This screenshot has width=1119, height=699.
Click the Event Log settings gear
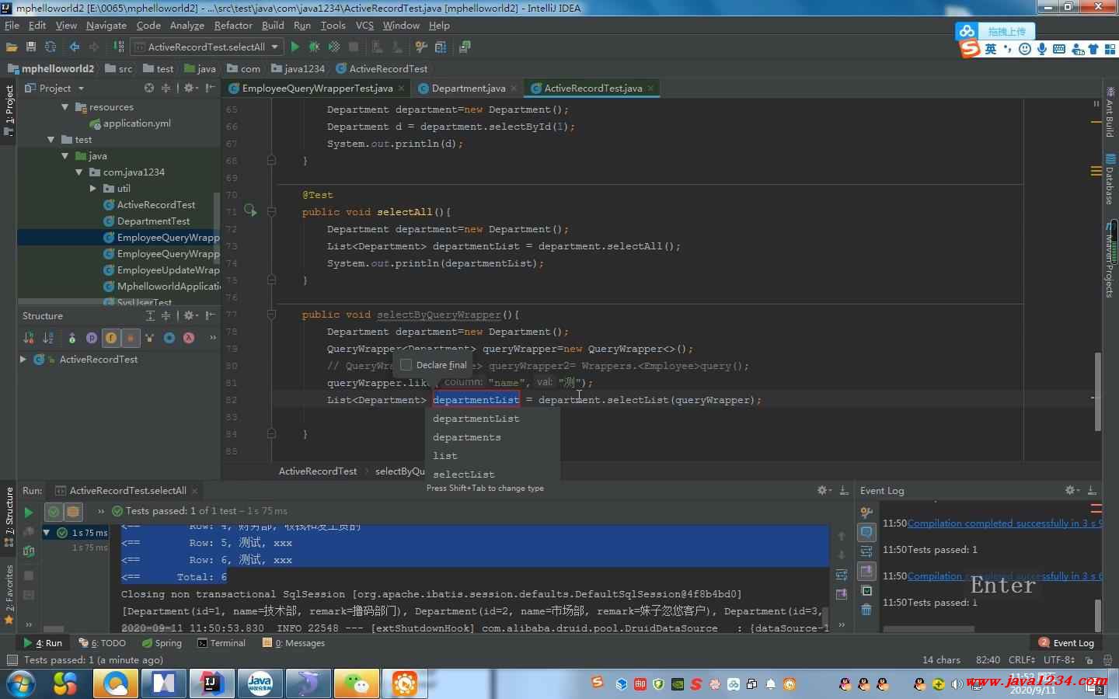tap(1072, 490)
